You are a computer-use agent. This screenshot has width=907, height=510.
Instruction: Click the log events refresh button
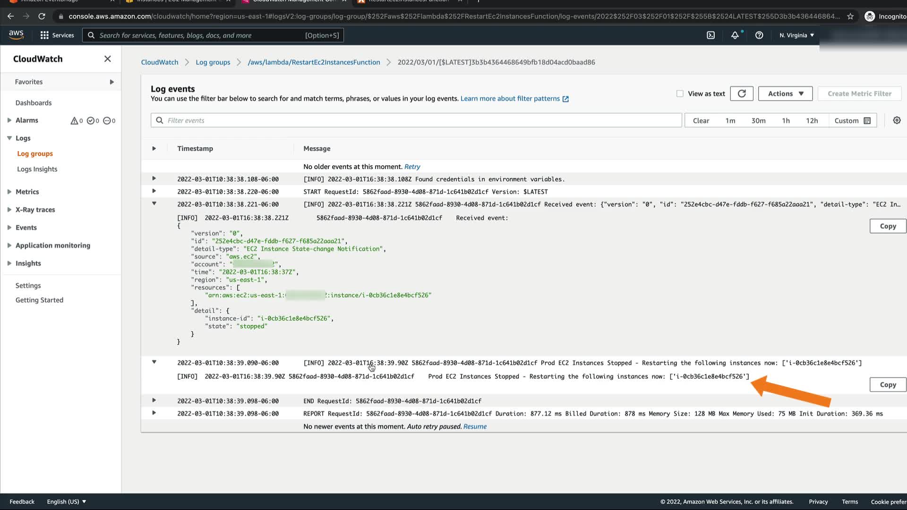pos(742,93)
